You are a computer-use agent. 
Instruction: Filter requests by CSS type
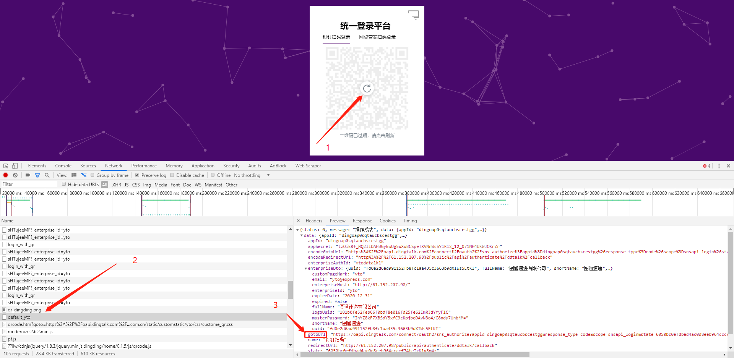coord(136,185)
